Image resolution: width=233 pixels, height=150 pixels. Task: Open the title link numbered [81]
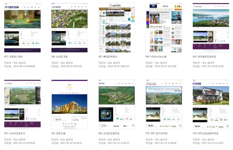58,133
